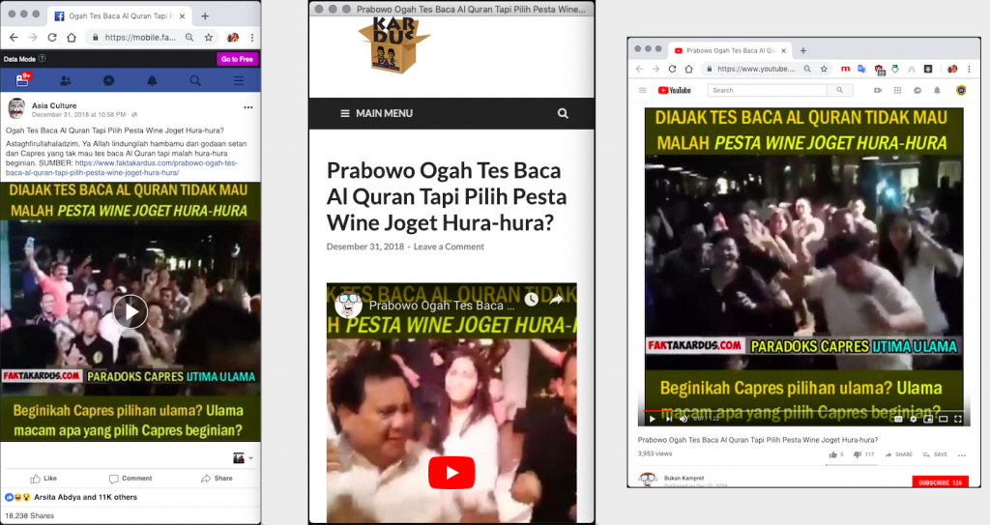Click the purple Go to Free button

[x=237, y=59]
